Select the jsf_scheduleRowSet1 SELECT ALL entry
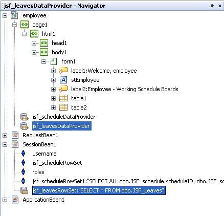Viewport: 224px width, 216px height. [128, 181]
